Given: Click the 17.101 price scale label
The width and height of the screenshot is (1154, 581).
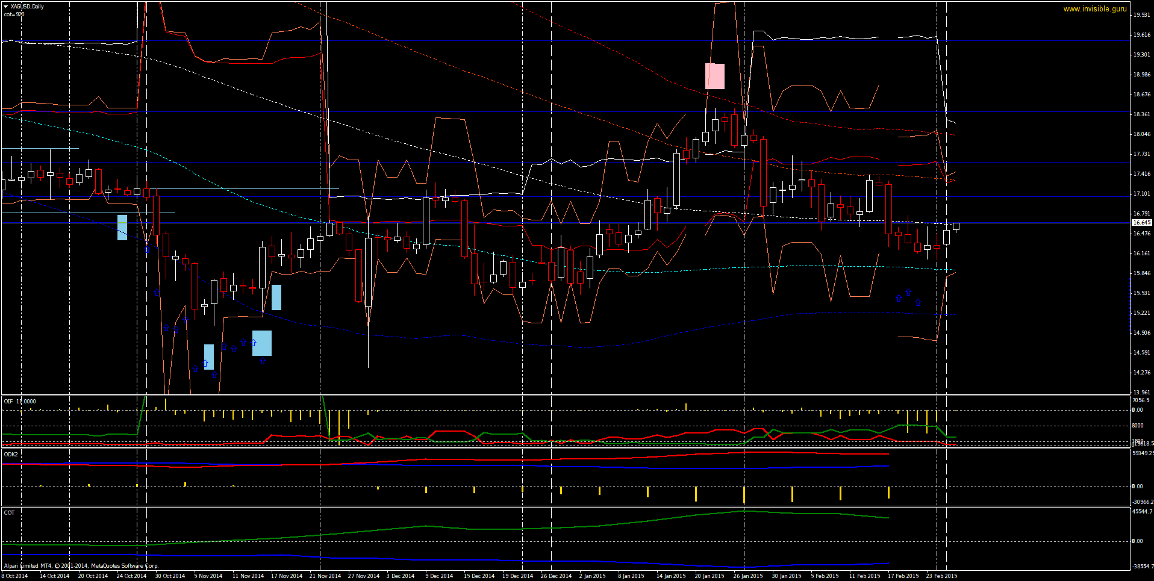Looking at the screenshot, I should click(1142, 194).
